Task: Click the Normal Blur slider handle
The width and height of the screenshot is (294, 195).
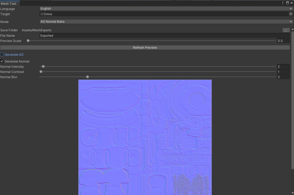Action: point(87,77)
